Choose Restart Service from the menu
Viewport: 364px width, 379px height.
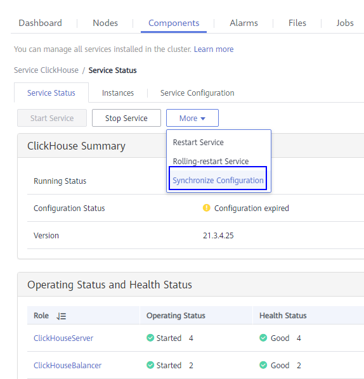tap(198, 143)
